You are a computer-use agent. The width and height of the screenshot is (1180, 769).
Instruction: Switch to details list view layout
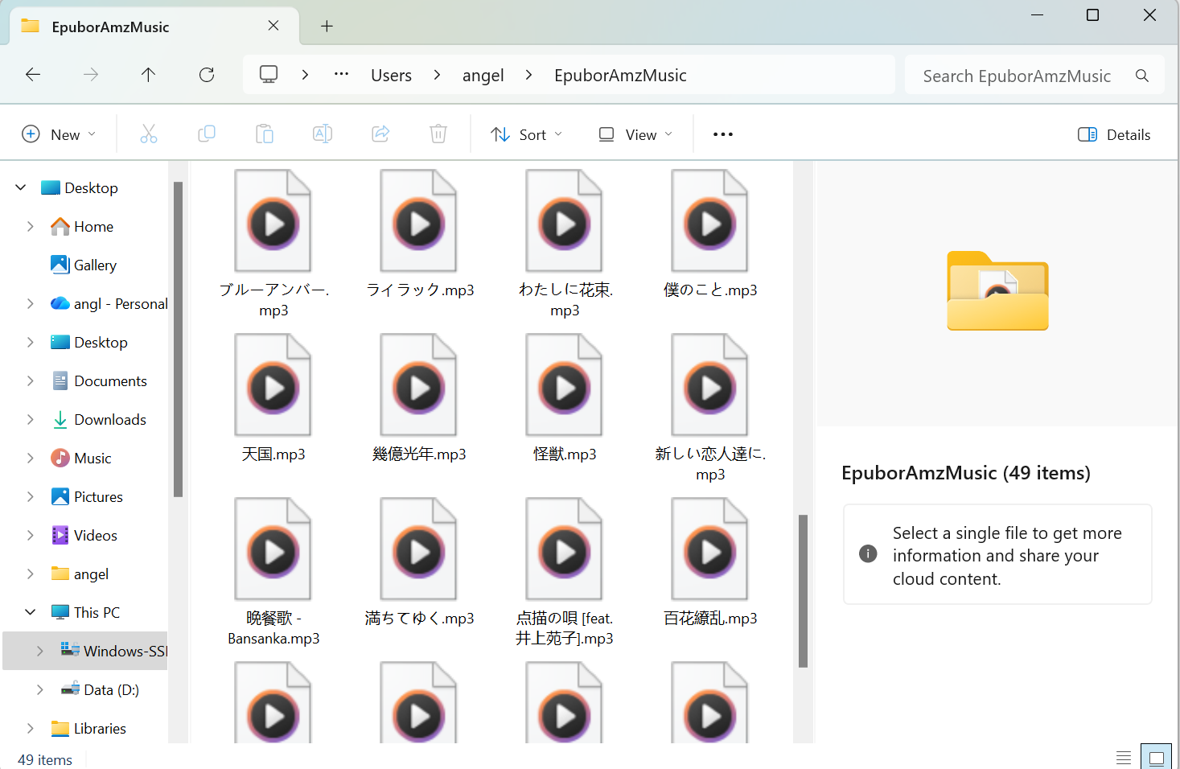point(1124,758)
